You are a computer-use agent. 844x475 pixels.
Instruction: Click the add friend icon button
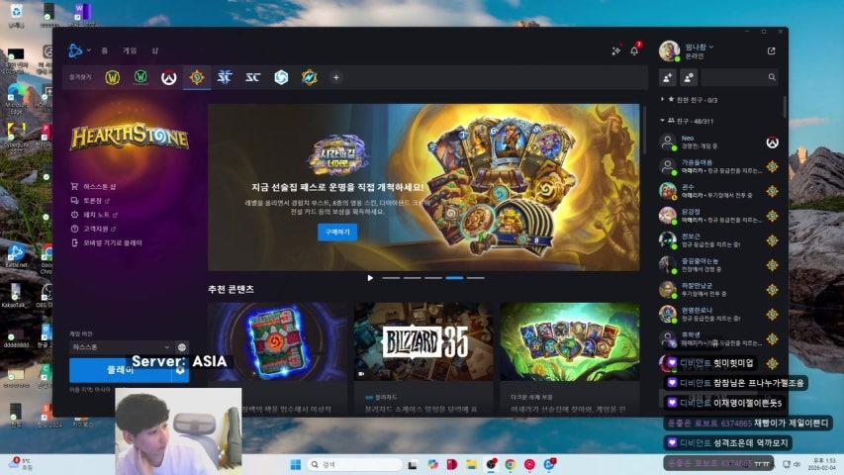668,77
